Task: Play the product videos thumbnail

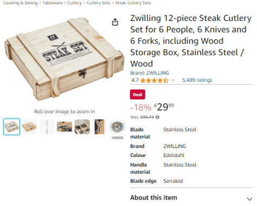Action: point(117,127)
